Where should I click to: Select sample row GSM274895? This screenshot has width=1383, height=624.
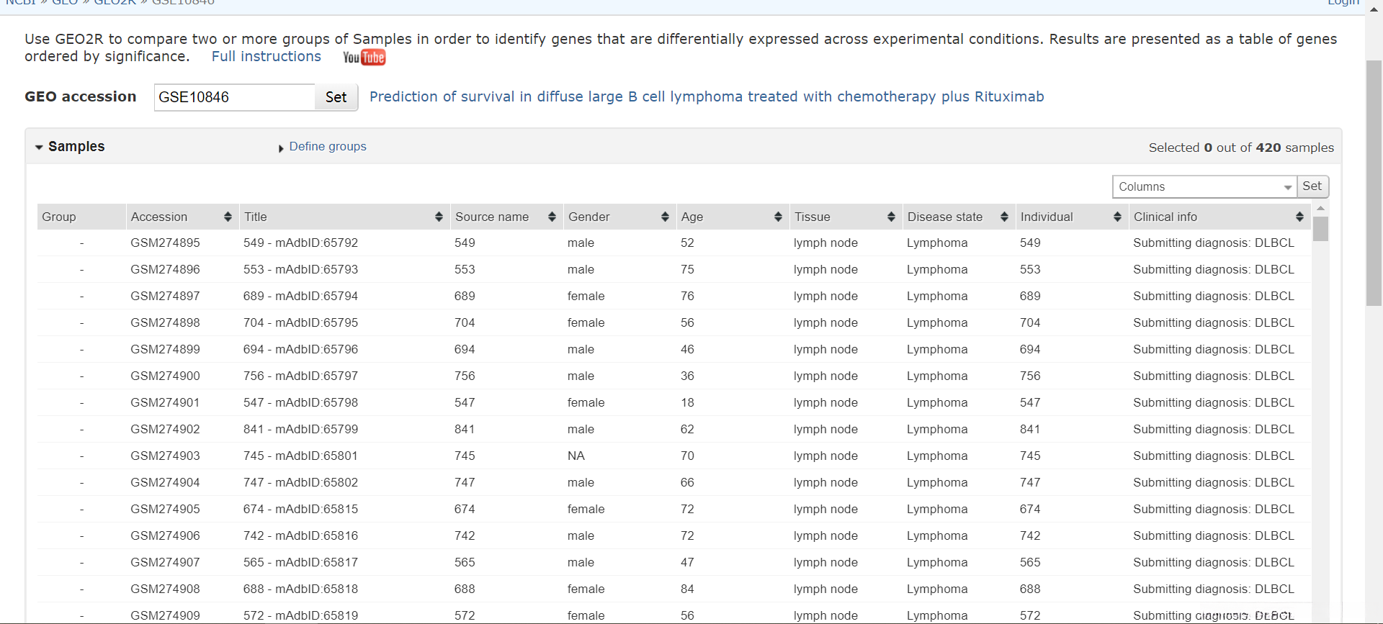[x=165, y=243]
